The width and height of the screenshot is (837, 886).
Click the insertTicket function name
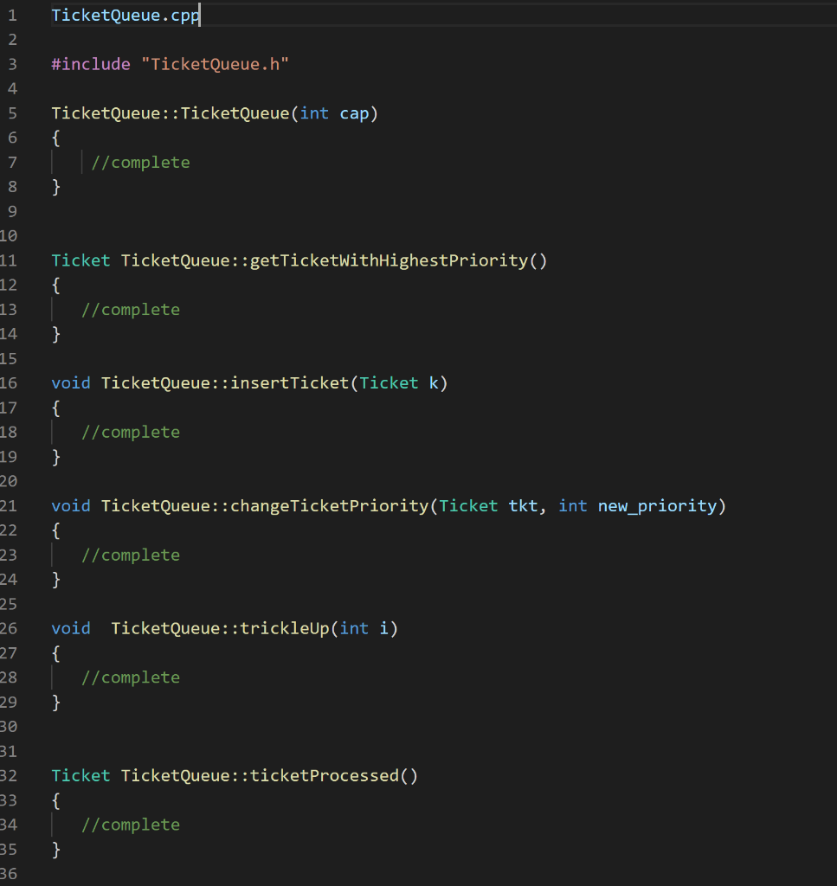coord(290,383)
